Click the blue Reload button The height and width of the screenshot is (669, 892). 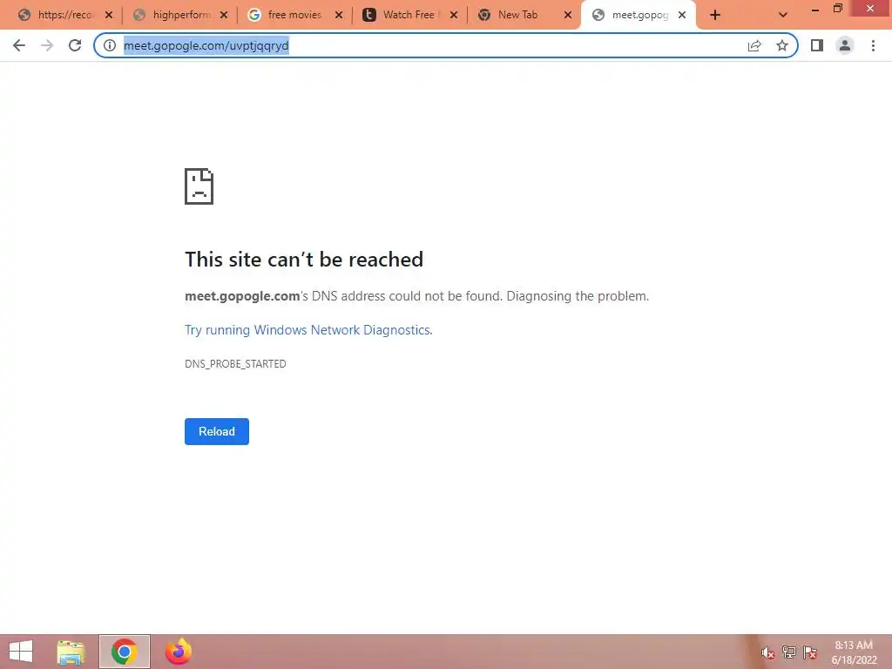[x=217, y=431]
